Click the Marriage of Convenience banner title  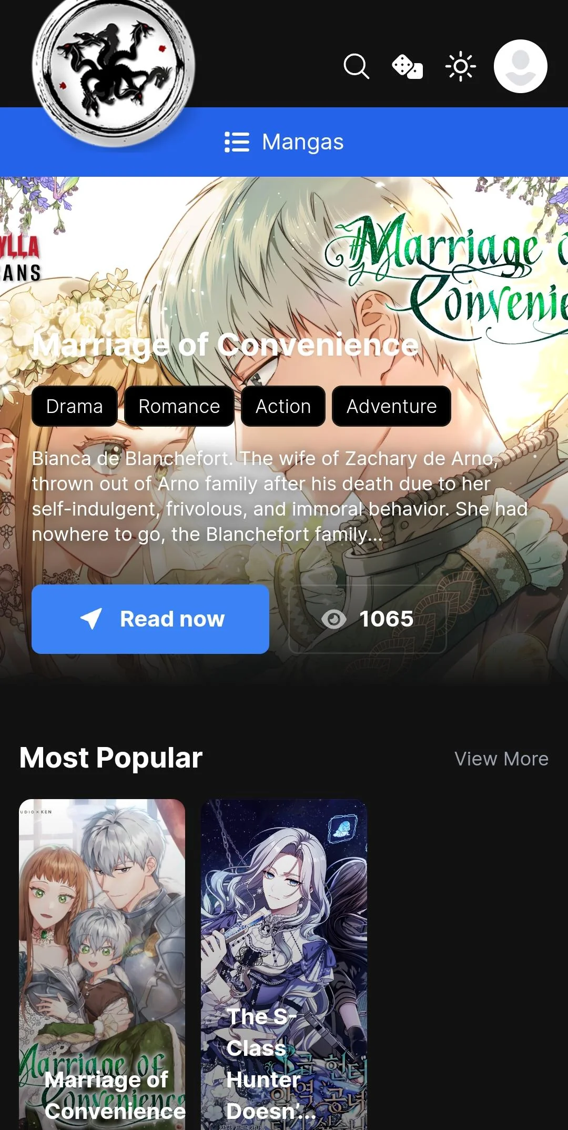point(225,346)
